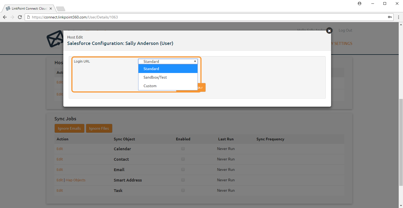The height and width of the screenshot is (208, 403).
Task: Click the saved password key icon
Action: 390,17
